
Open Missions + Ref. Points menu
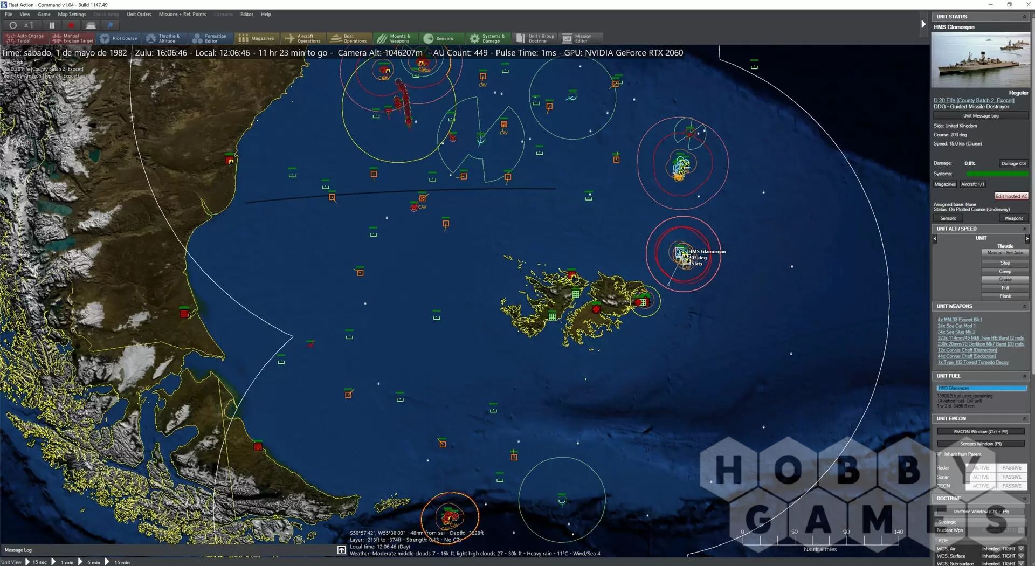pos(182,15)
